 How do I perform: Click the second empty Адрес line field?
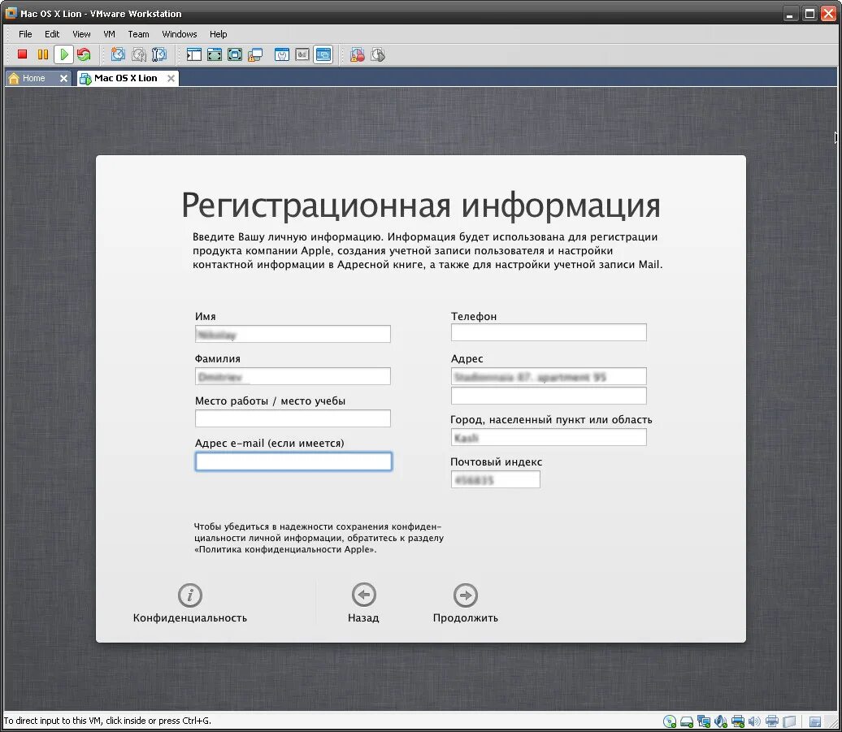(549, 396)
